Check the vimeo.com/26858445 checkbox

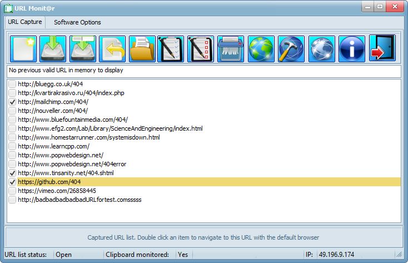12,191
